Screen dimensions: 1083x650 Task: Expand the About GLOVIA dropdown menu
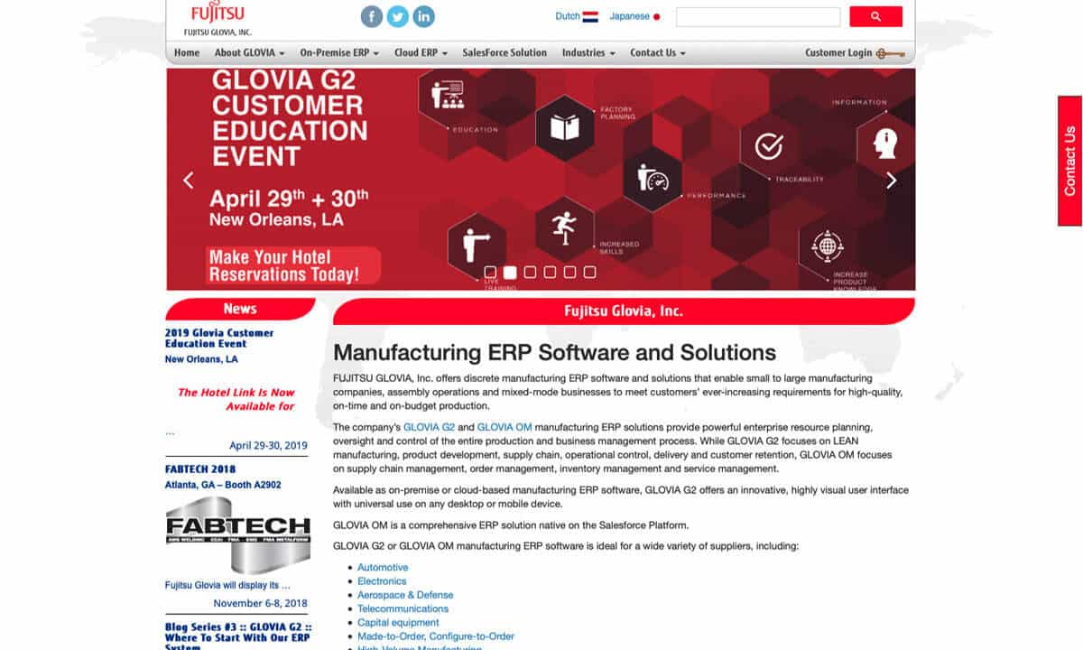pos(249,52)
